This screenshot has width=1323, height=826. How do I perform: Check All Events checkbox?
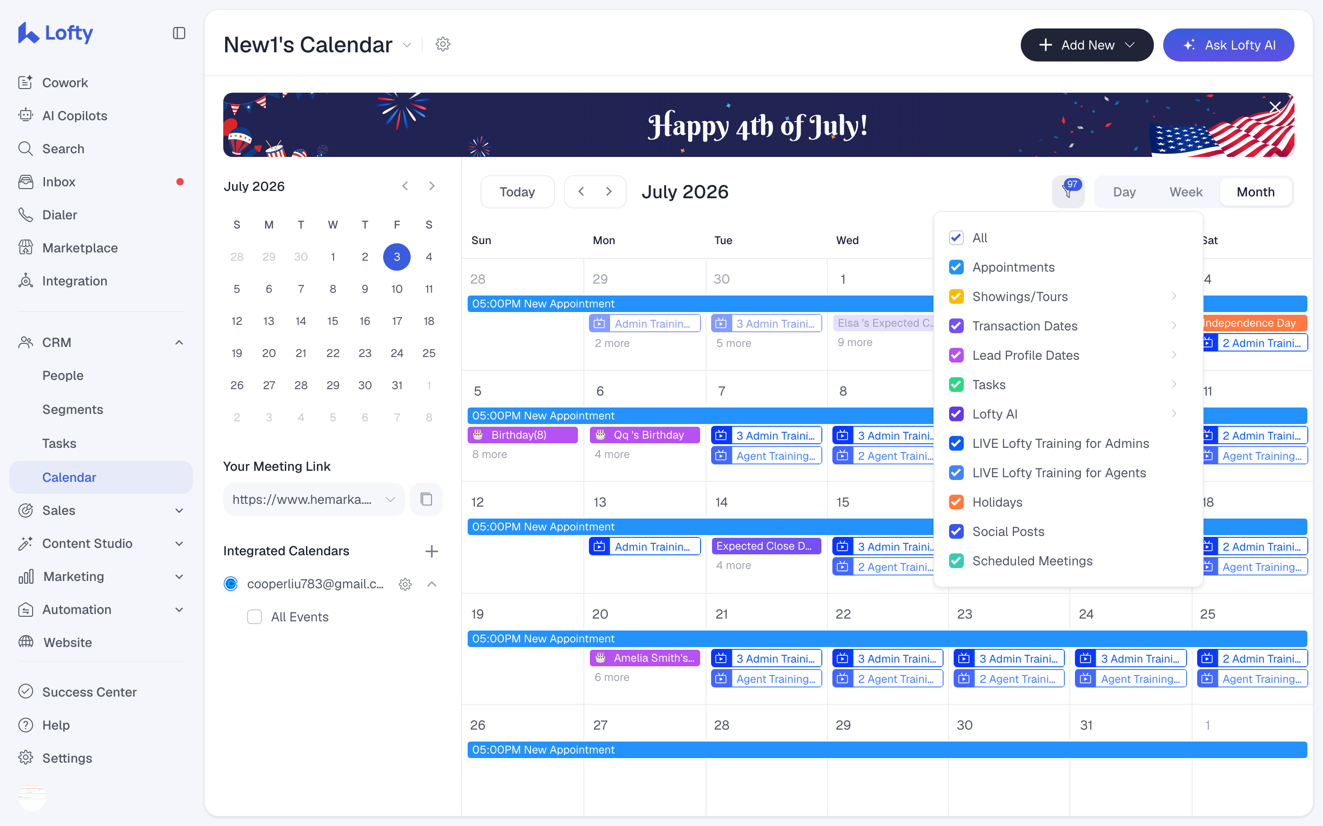[x=254, y=617]
